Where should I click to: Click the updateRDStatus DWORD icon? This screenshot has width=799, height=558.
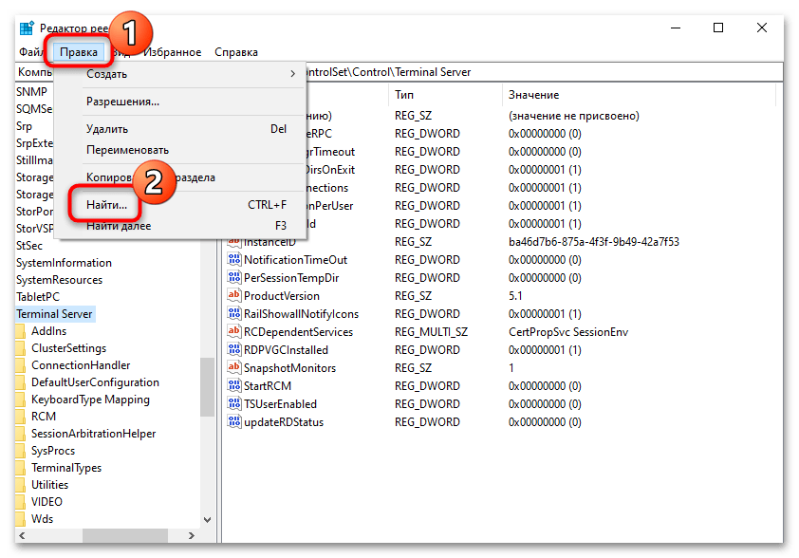pyautogui.click(x=233, y=422)
